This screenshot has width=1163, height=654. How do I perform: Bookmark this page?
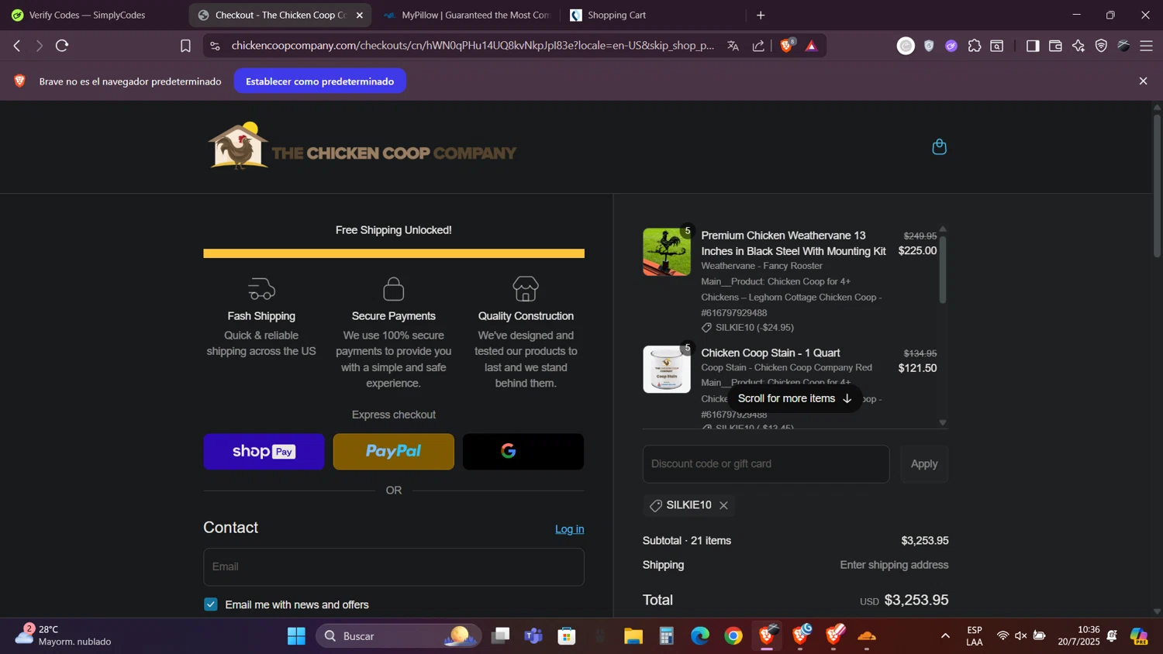tap(185, 46)
